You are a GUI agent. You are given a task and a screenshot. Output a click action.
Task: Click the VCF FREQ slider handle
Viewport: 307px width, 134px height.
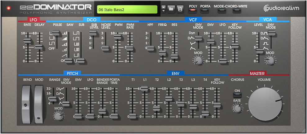(162, 53)
